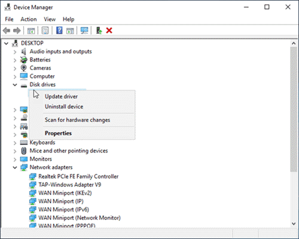Click the scrollbar down arrow
This screenshot has width=299, height=239.
pos(294,223)
